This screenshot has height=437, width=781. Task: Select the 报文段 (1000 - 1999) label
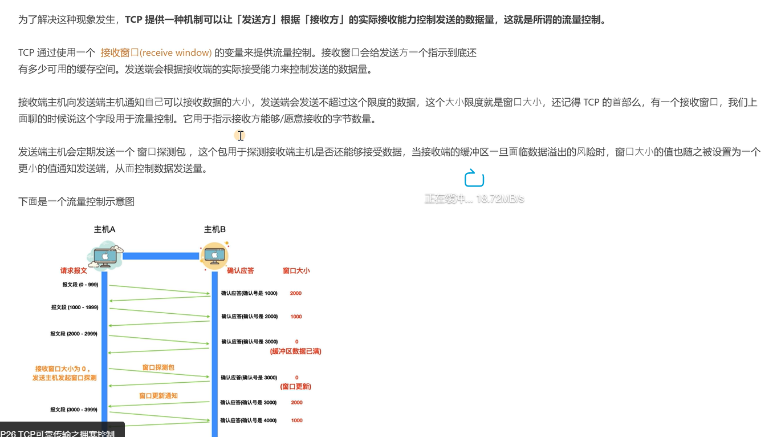pyautogui.click(x=75, y=307)
